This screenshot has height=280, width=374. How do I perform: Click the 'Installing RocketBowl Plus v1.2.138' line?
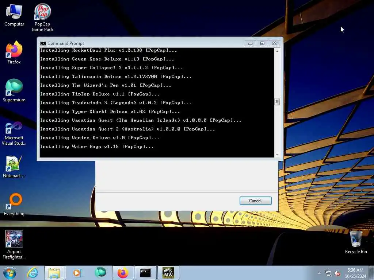(x=108, y=50)
